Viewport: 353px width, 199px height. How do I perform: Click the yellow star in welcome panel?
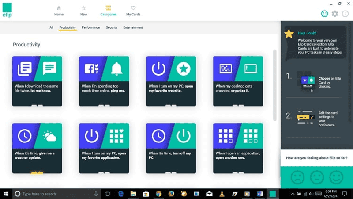tap(289, 34)
